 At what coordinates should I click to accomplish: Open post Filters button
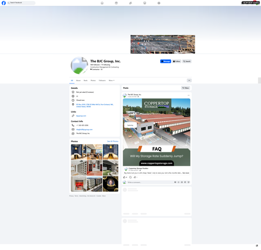pos(186,88)
